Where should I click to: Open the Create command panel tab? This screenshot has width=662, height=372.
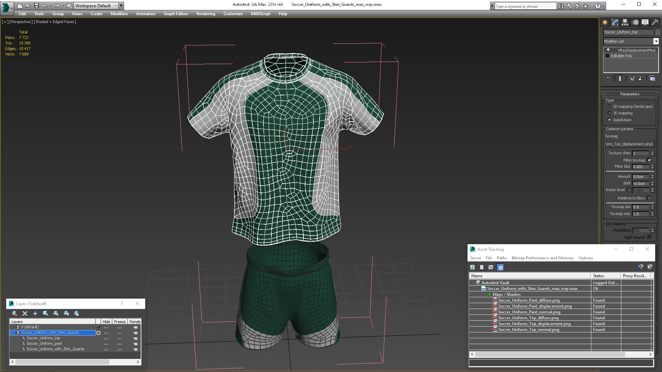tap(605, 22)
